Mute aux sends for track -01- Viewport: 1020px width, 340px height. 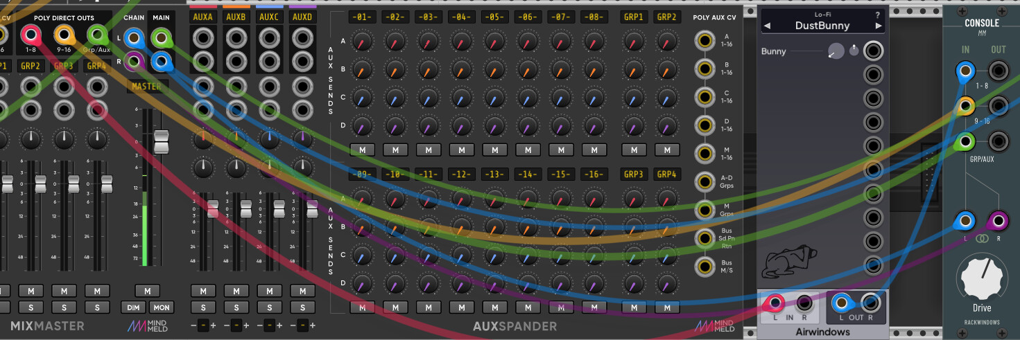(362, 150)
